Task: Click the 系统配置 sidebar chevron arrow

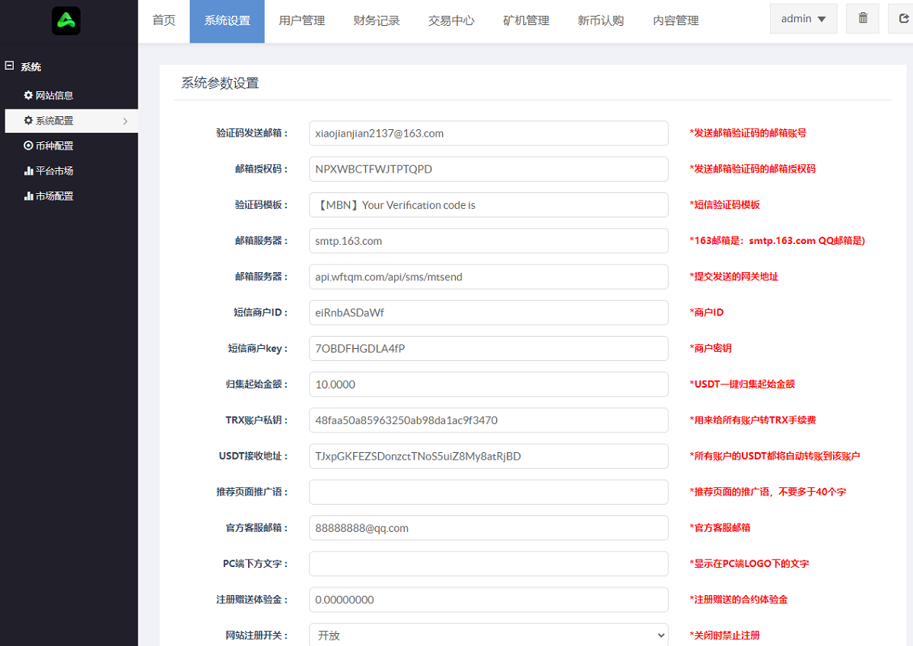Action: pos(125,121)
